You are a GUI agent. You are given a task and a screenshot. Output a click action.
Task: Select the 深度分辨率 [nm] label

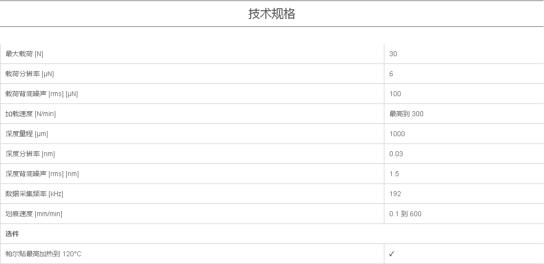point(30,154)
